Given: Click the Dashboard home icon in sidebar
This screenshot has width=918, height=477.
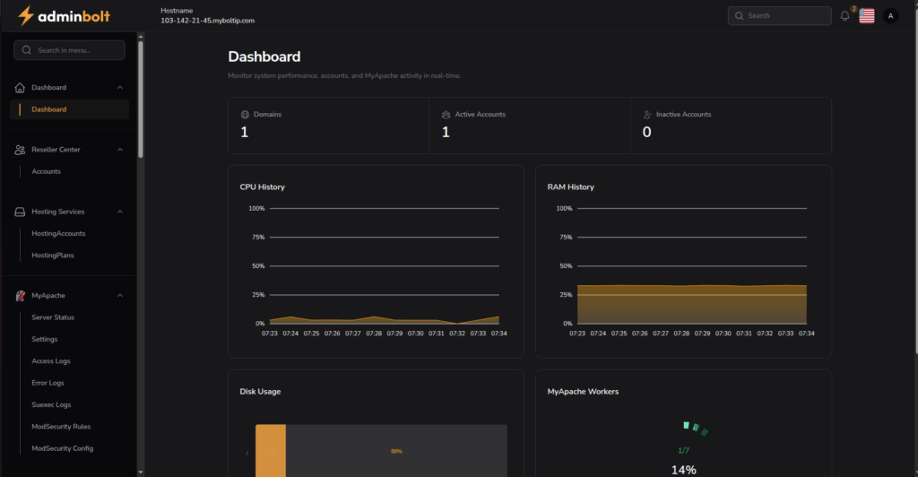Looking at the screenshot, I should tap(21, 88).
